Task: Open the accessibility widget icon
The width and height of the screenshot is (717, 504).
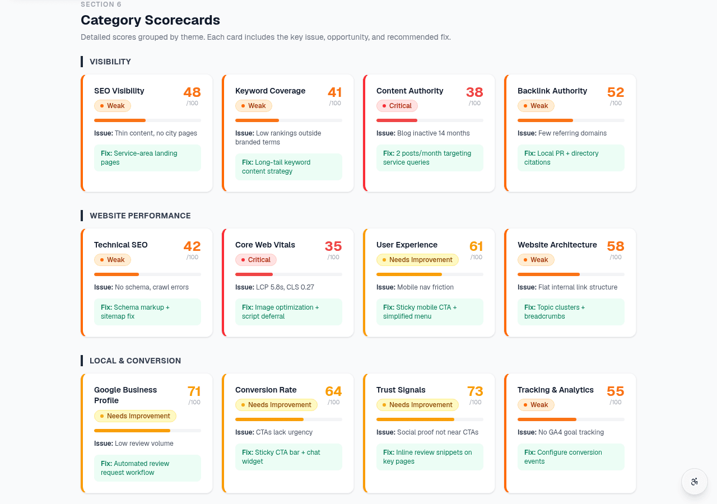Action: (x=695, y=482)
